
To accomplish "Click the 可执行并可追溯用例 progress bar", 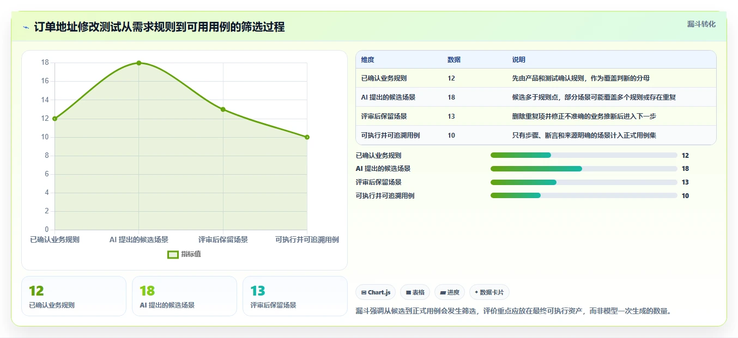I will [584, 196].
